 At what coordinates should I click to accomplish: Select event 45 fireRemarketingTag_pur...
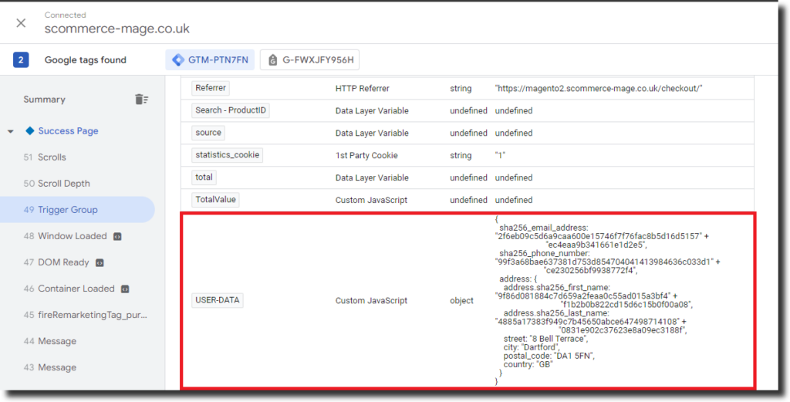(x=85, y=315)
